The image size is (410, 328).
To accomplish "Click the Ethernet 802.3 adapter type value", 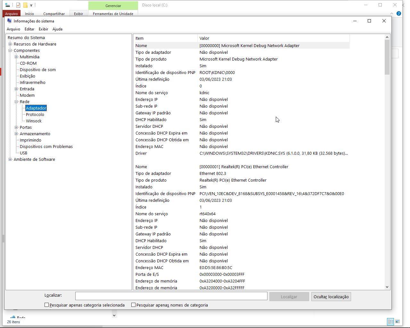I will [213, 173].
